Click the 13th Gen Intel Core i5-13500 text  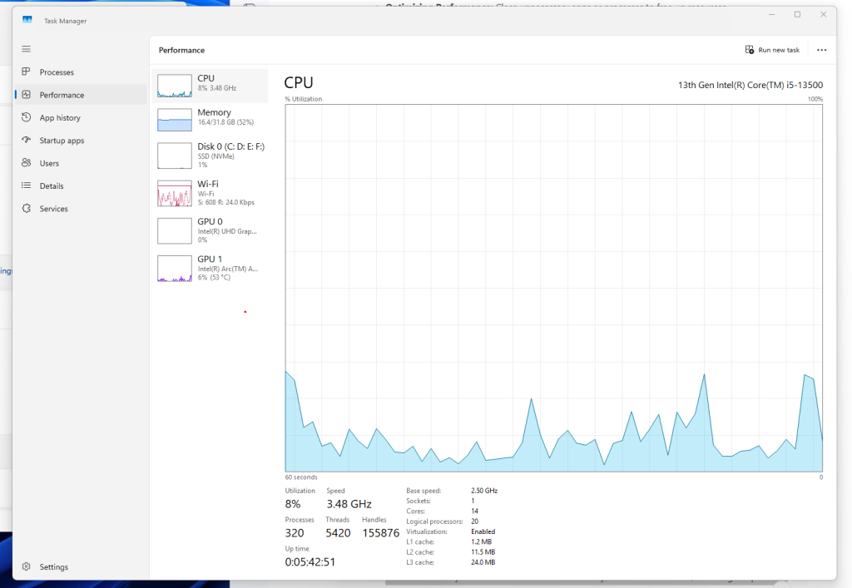point(750,85)
